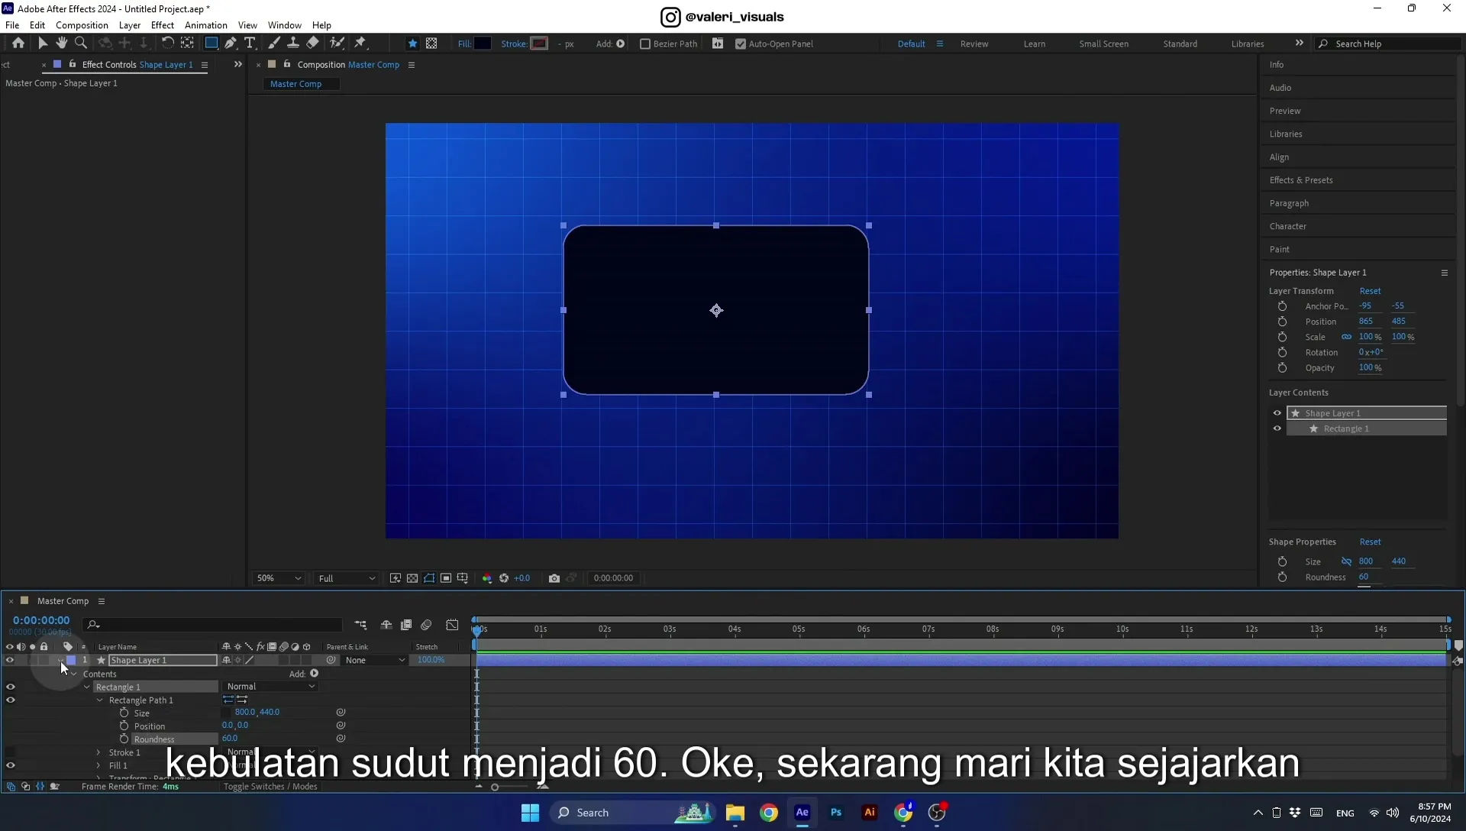The image size is (1466, 831).
Task: Toggle eye for Rectangle Path 1
Action: (x=11, y=700)
